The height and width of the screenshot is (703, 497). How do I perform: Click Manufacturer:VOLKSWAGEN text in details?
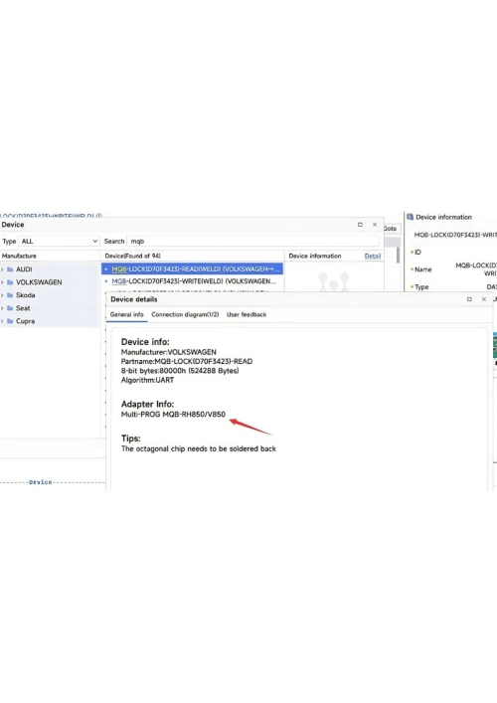169,352
